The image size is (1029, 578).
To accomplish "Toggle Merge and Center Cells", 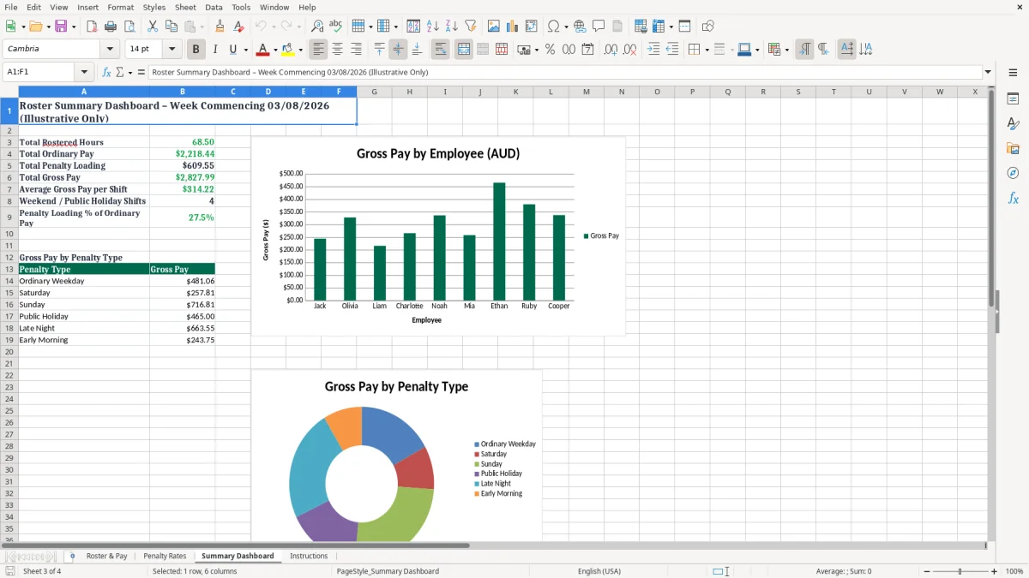I will tap(463, 50).
